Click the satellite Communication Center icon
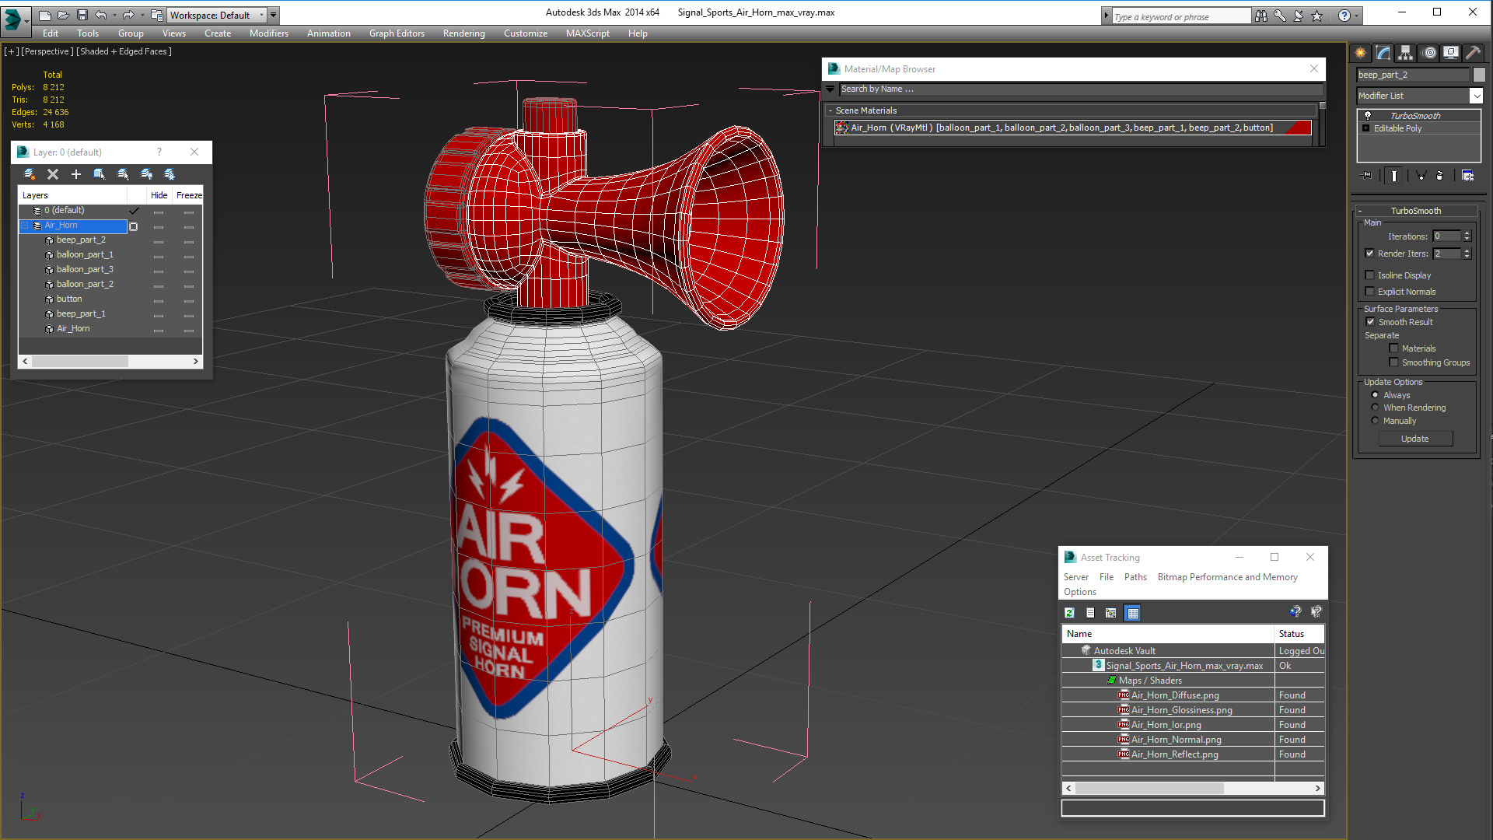This screenshot has height=840, width=1493. [1298, 16]
